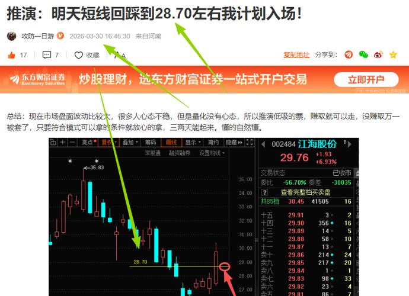Screen dimensions: 409x296
Task: Click the stock code 002484
Action: [x=283, y=144]
